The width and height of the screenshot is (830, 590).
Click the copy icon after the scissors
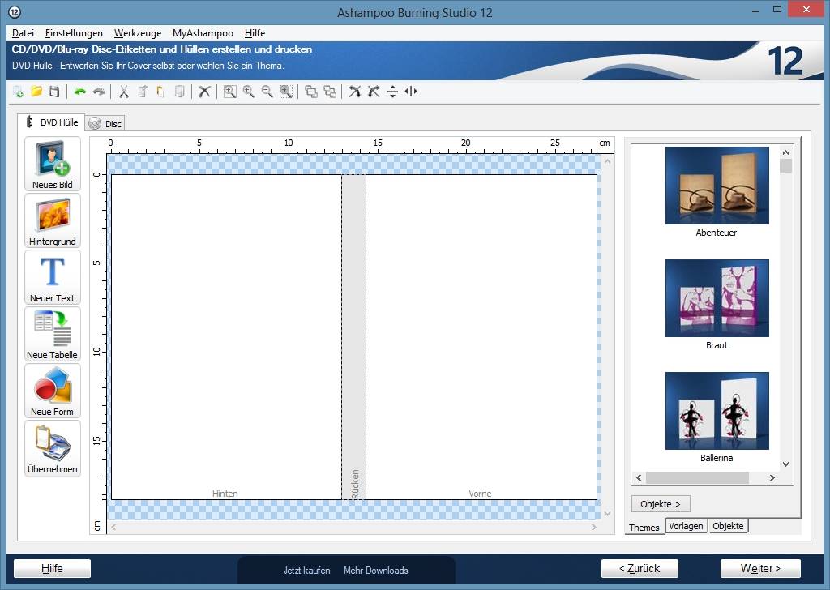coord(143,92)
